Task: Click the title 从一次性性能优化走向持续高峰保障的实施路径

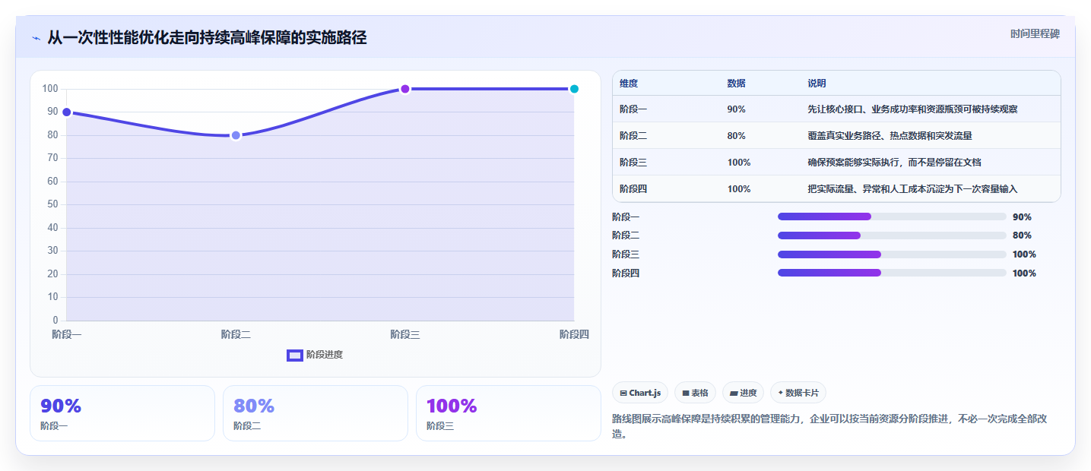Action: click(207, 38)
